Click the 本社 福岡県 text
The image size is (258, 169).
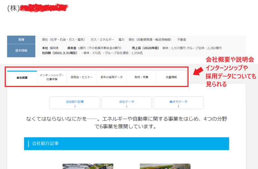coord(50,48)
